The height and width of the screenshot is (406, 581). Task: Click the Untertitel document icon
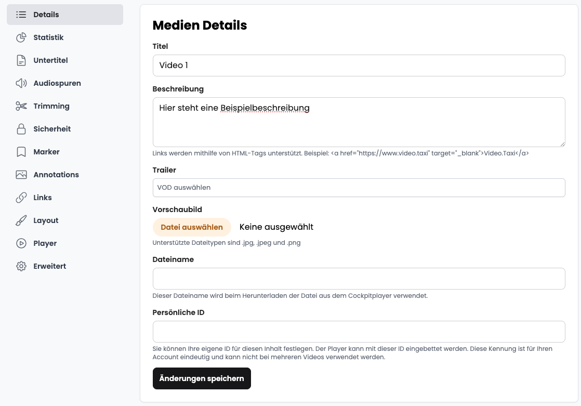pyautogui.click(x=21, y=60)
